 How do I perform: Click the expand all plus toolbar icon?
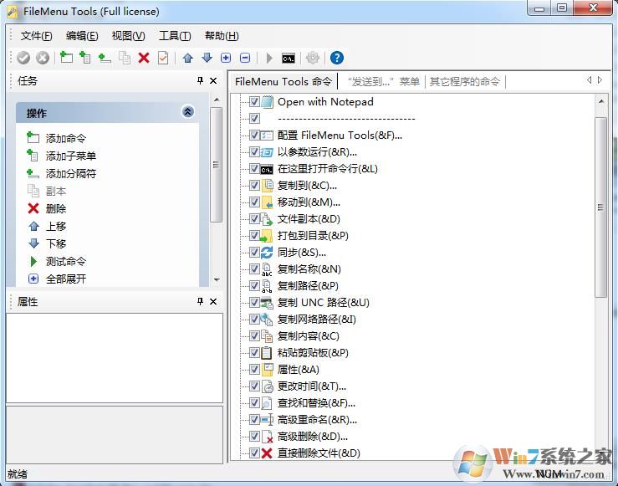(x=226, y=58)
